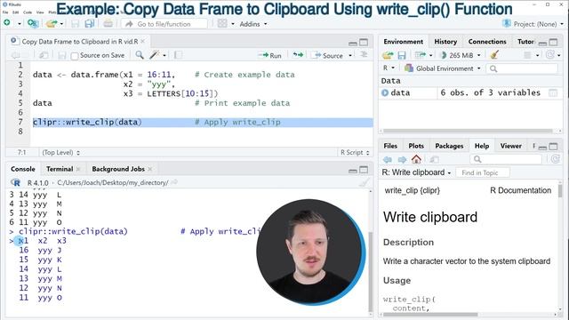The width and height of the screenshot is (569, 320).
Task: Click the New File plus icon
Action: [x=7, y=23]
